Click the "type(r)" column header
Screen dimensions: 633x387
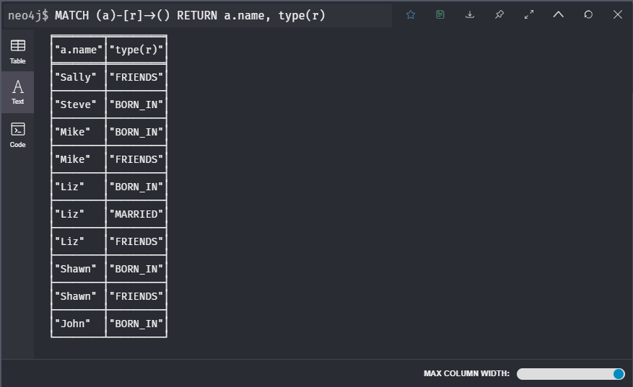(x=136, y=50)
